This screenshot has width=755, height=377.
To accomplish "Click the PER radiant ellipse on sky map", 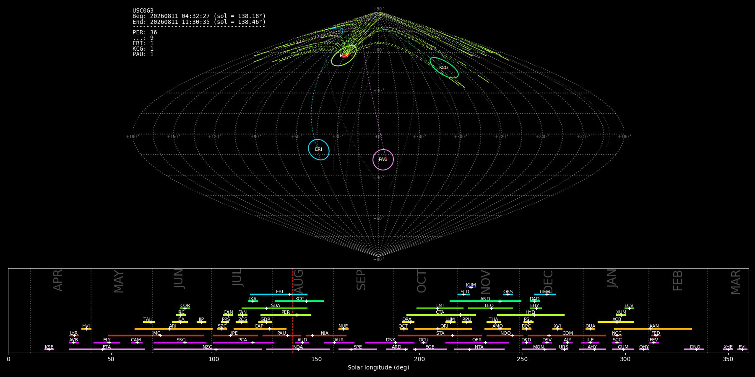I will coord(344,55).
